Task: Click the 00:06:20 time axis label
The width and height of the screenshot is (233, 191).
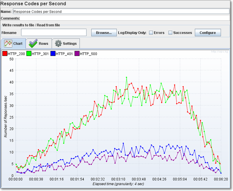Action: point(221,179)
